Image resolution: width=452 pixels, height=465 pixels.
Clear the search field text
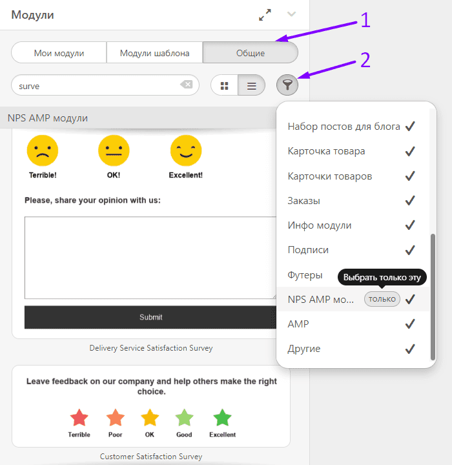click(x=186, y=85)
